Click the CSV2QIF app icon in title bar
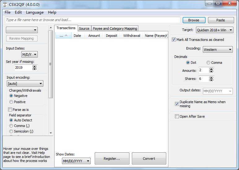 tap(5, 4)
